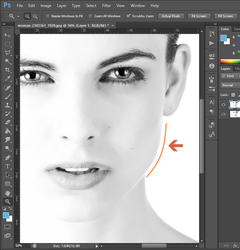Screen dimensions: 240x250
Task: Collapse the right panels double-arrow
Action: tap(215, 24)
